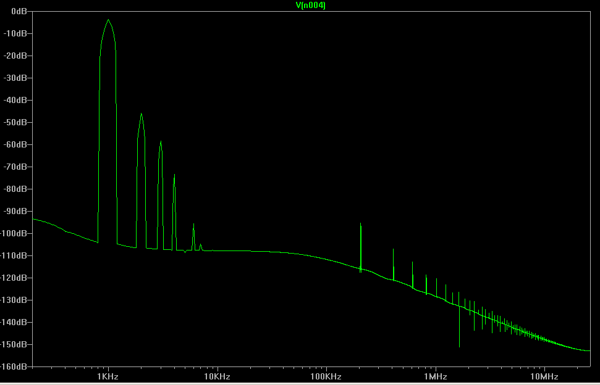Click the second harmonic peak near -46dB
Image resolution: width=600 pixels, height=385 pixels.
point(142,114)
